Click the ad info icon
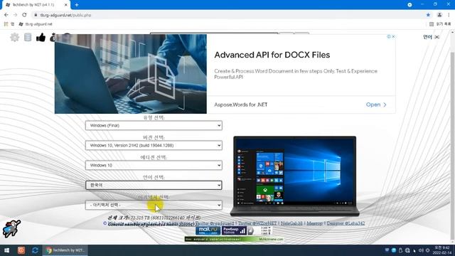Image resolution: width=455 pixels, height=256 pixels. click(x=389, y=36)
